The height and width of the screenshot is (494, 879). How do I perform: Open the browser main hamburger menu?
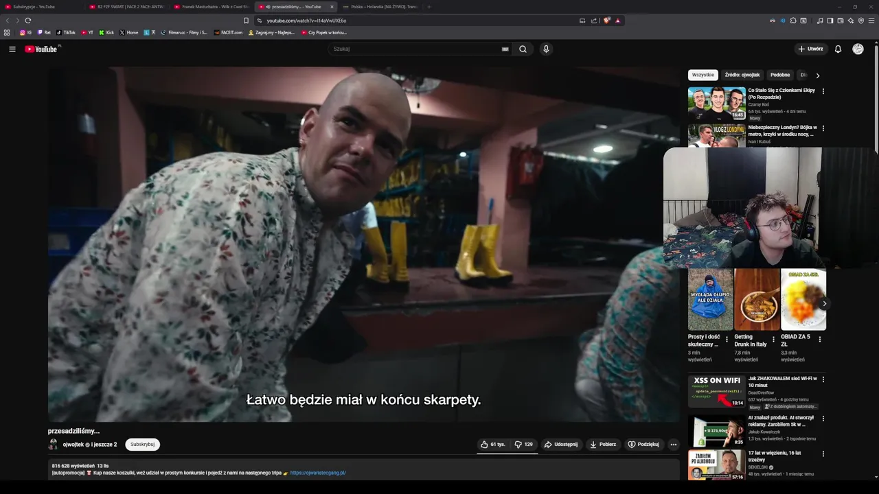(x=871, y=21)
